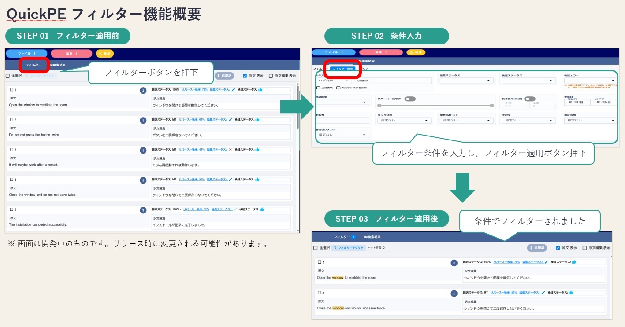Open the ロック状態 dropdown
This screenshot has height=327, width=625.
404,120
